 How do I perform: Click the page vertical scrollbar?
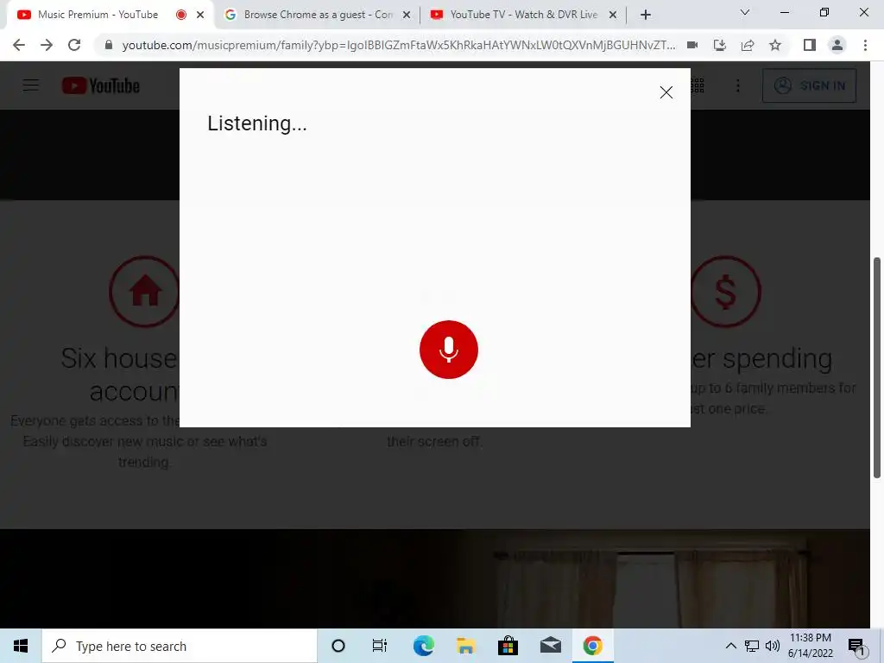(877, 368)
